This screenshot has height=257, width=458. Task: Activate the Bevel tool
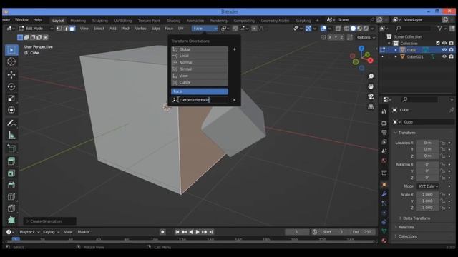coord(11,185)
